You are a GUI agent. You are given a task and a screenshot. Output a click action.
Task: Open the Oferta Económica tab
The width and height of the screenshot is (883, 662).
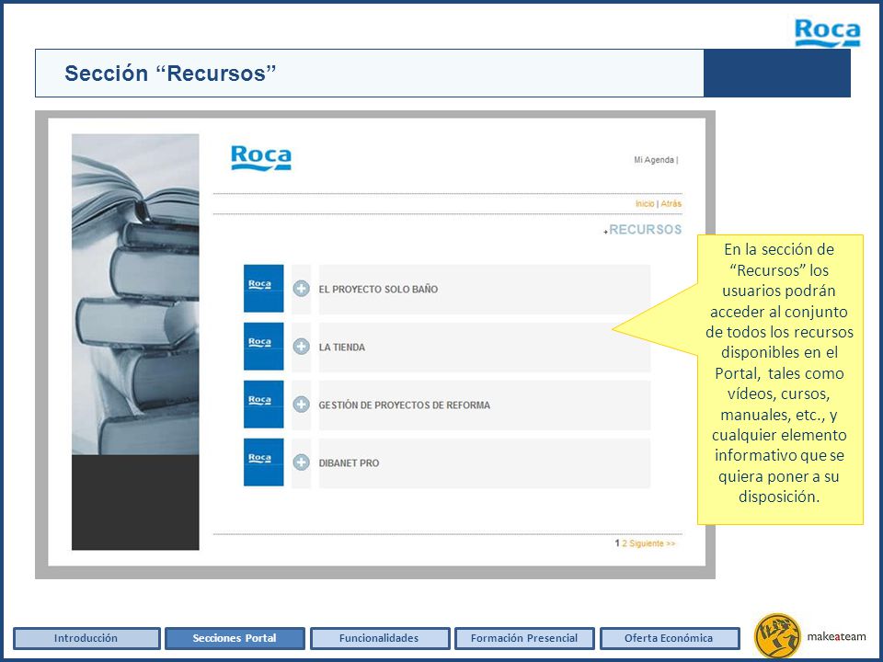(670, 638)
